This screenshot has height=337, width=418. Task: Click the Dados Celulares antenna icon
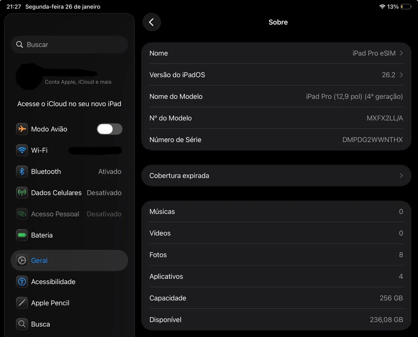click(22, 193)
